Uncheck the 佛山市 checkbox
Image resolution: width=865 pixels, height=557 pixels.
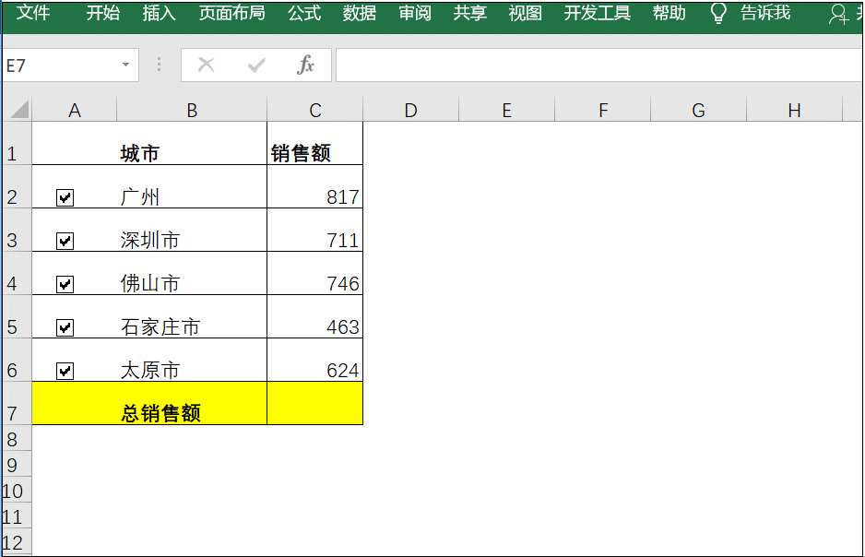(63, 284)
